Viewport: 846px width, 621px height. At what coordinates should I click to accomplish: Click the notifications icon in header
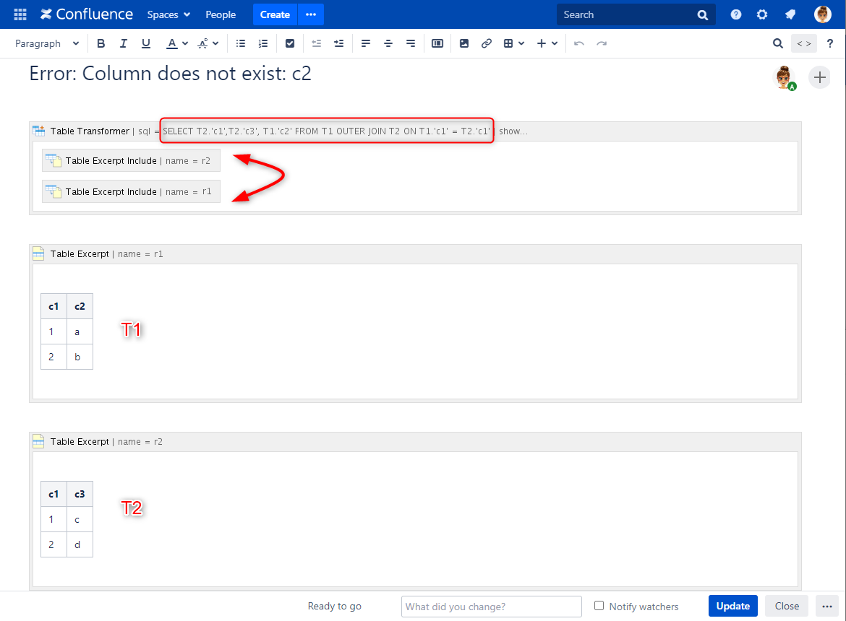point(790,14)
